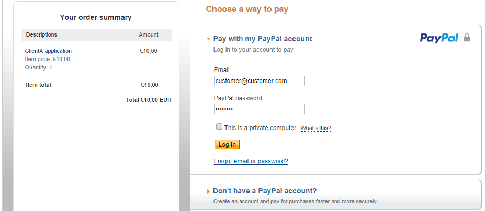
Task: Check the 'This is a private computer' box
Action: (219, 127)
